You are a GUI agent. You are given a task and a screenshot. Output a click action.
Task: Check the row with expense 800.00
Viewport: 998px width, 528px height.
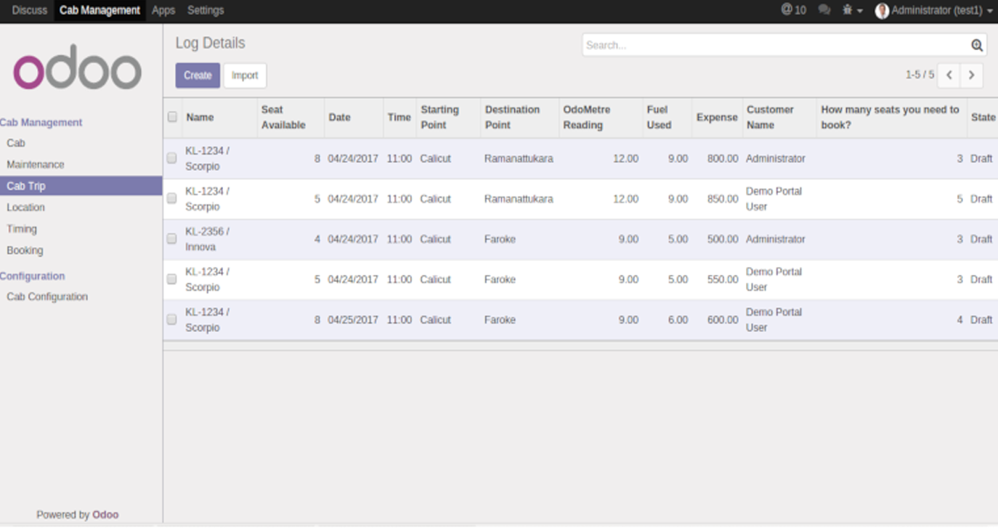point(171,158)
